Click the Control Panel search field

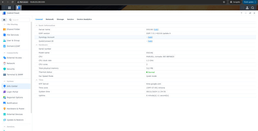coord(19,20)
